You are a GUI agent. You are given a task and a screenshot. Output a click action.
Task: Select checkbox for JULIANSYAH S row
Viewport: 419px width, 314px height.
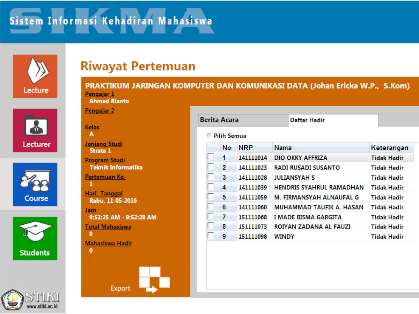pos(211,177)
